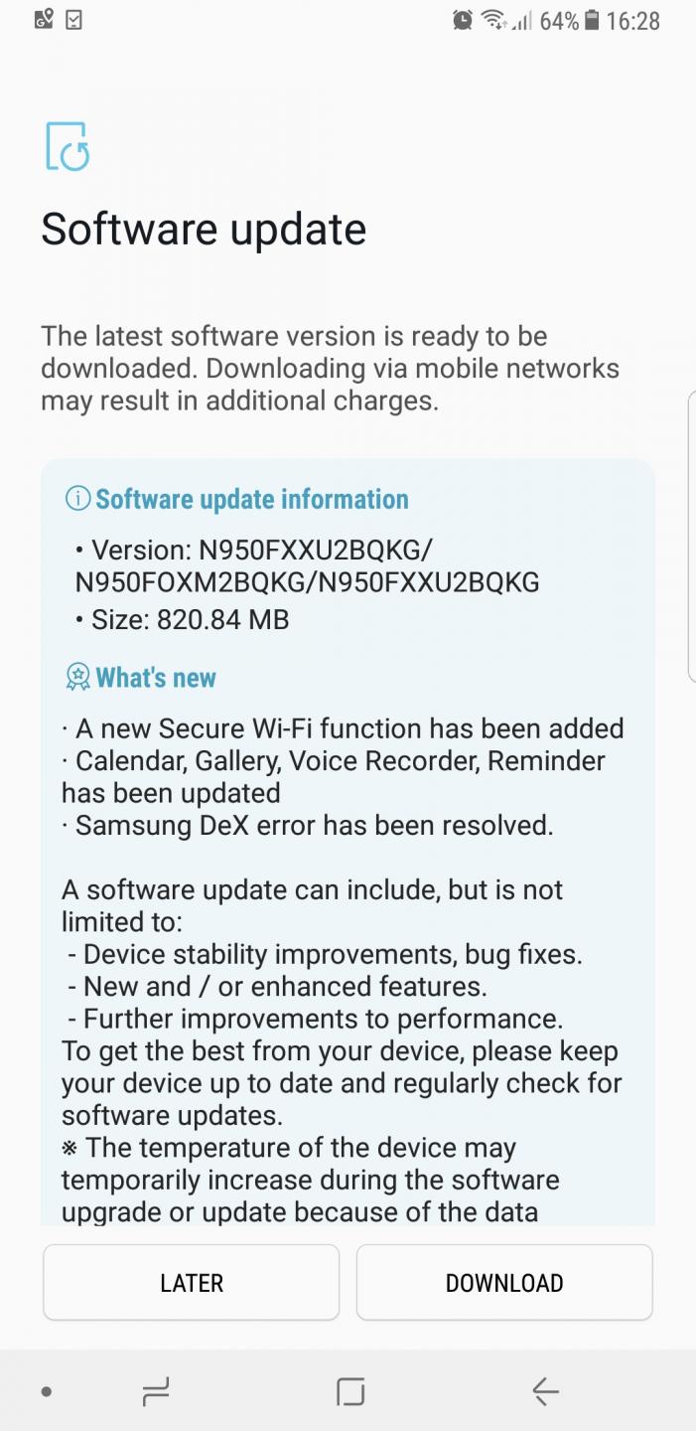Tap the alarm clock status icon
Viewport: 696px width, 1431px height.
[462, 20]
